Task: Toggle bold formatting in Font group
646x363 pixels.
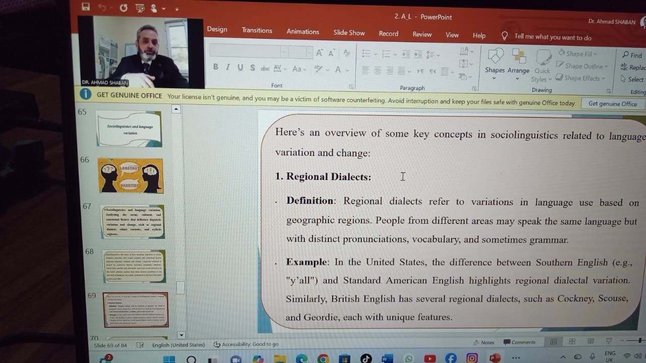Action: point(216,67)
